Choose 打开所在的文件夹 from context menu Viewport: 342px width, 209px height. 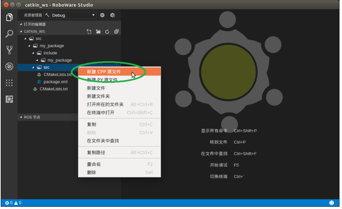[120, 104]
